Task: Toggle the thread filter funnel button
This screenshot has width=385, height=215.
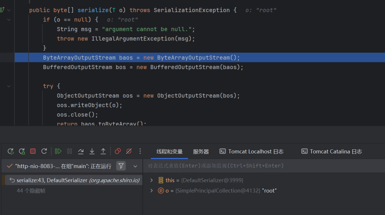Action: [121, 166]
